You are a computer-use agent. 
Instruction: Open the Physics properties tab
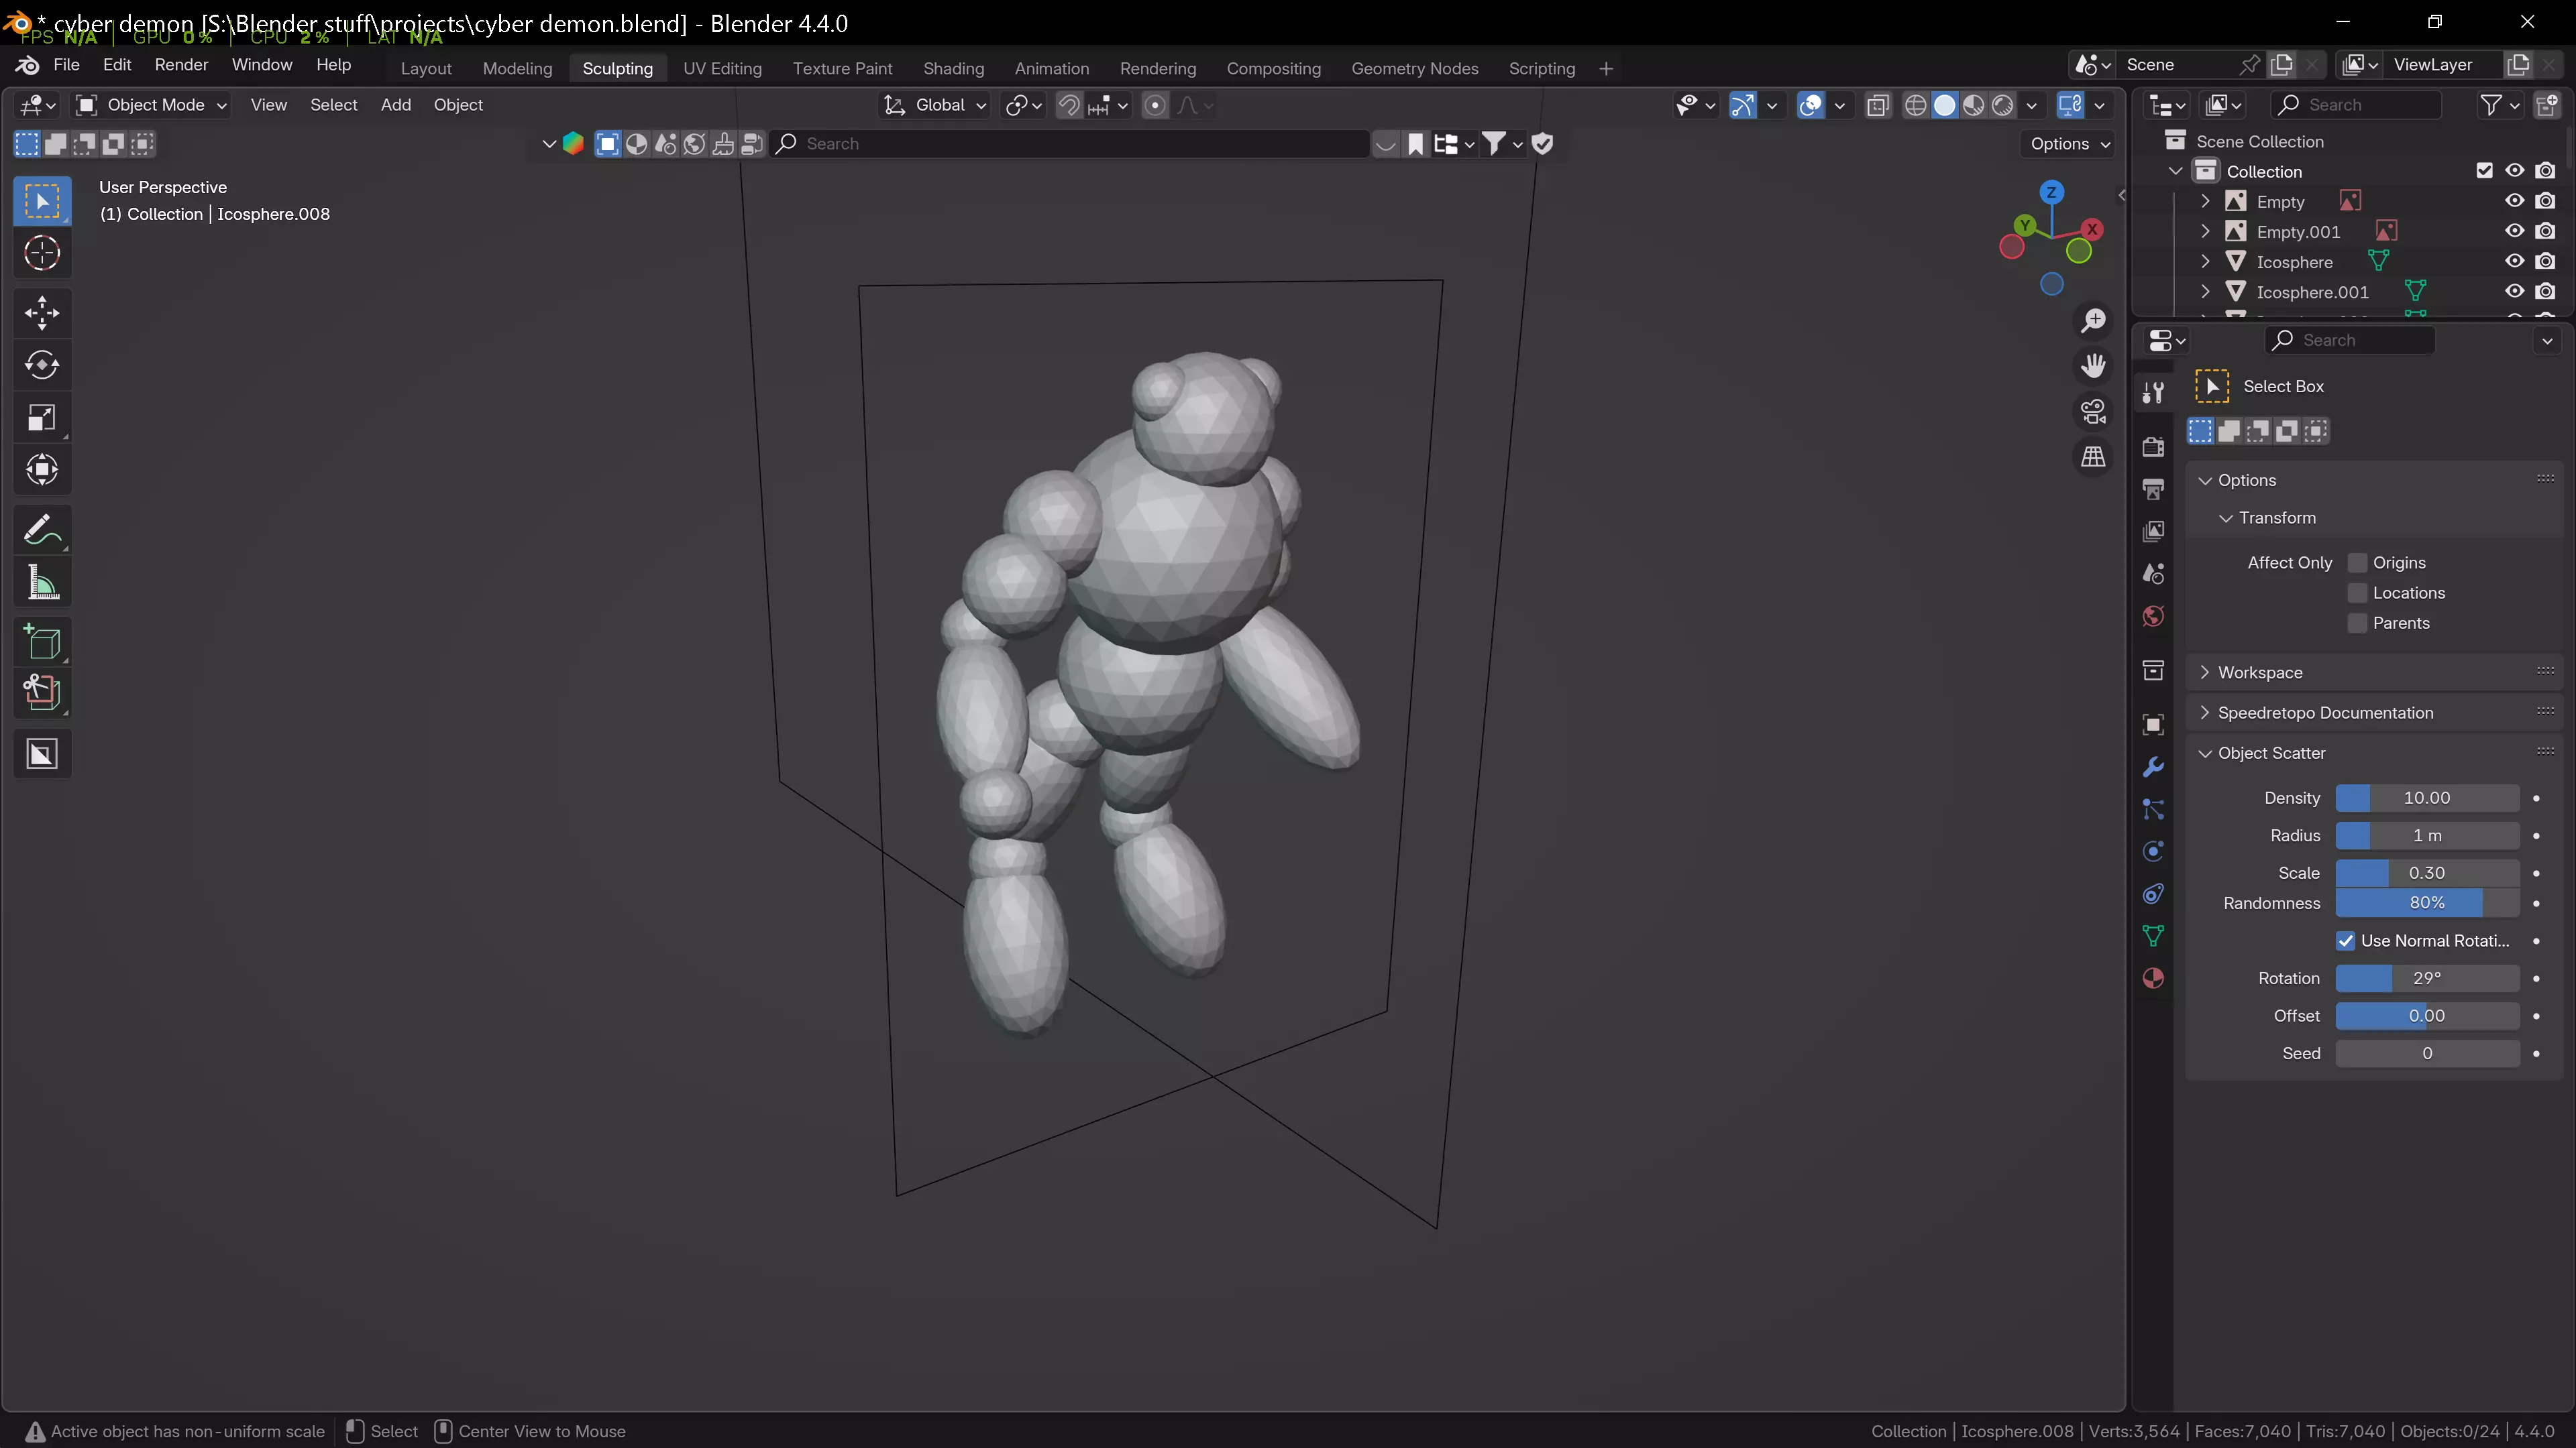click(x=2153, y=851)
